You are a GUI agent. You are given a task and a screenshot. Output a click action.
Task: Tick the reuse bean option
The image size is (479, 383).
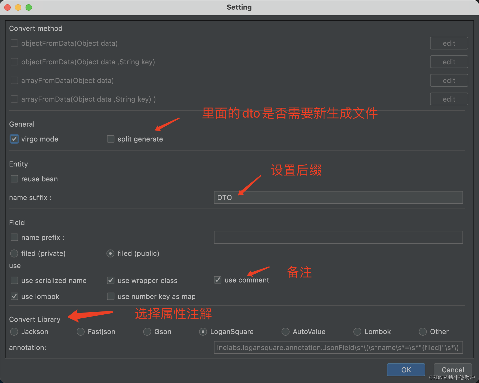point(14,179)
